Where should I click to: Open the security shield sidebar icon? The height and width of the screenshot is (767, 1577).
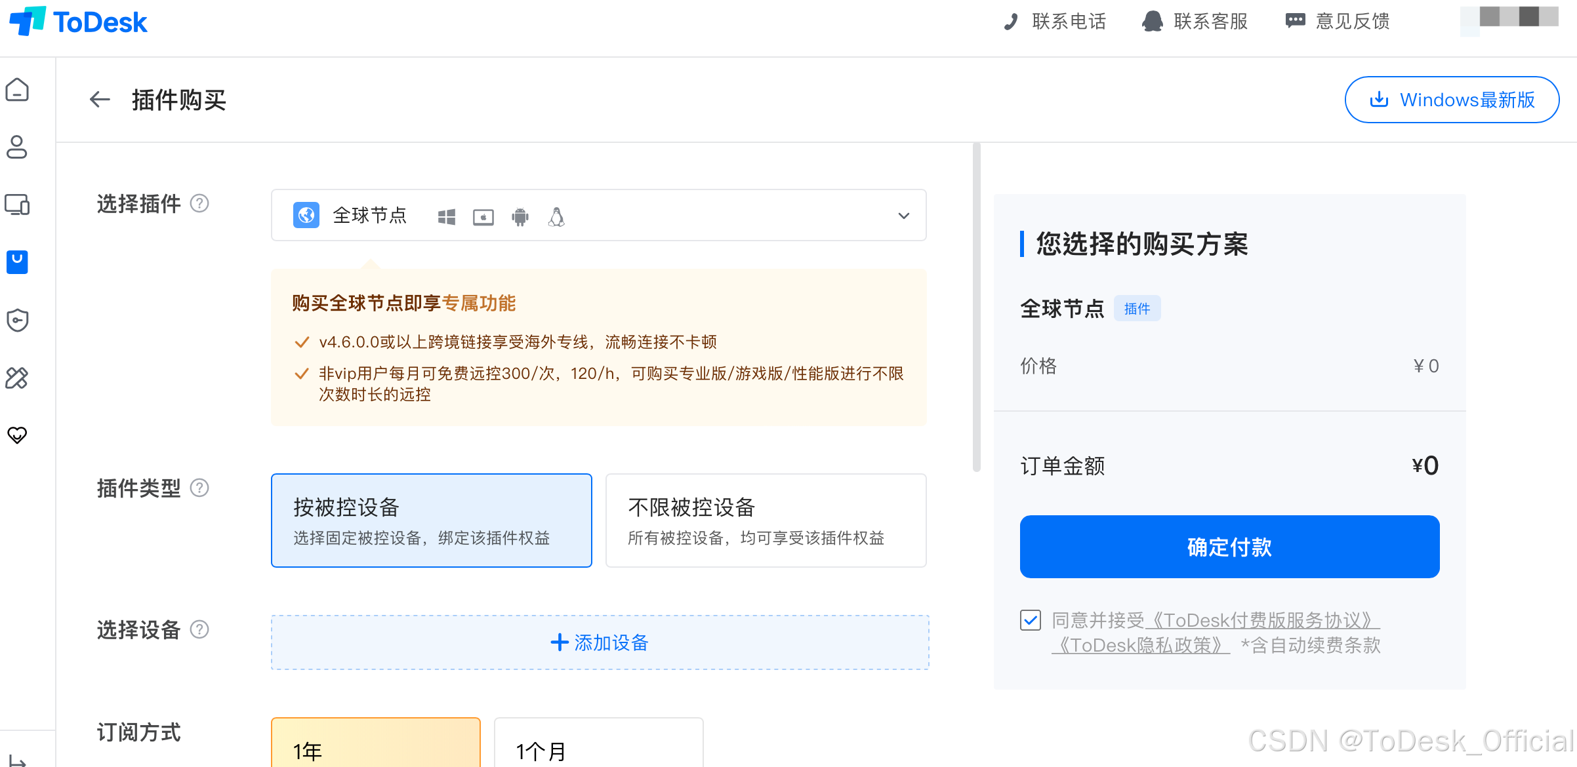(17, 320)
